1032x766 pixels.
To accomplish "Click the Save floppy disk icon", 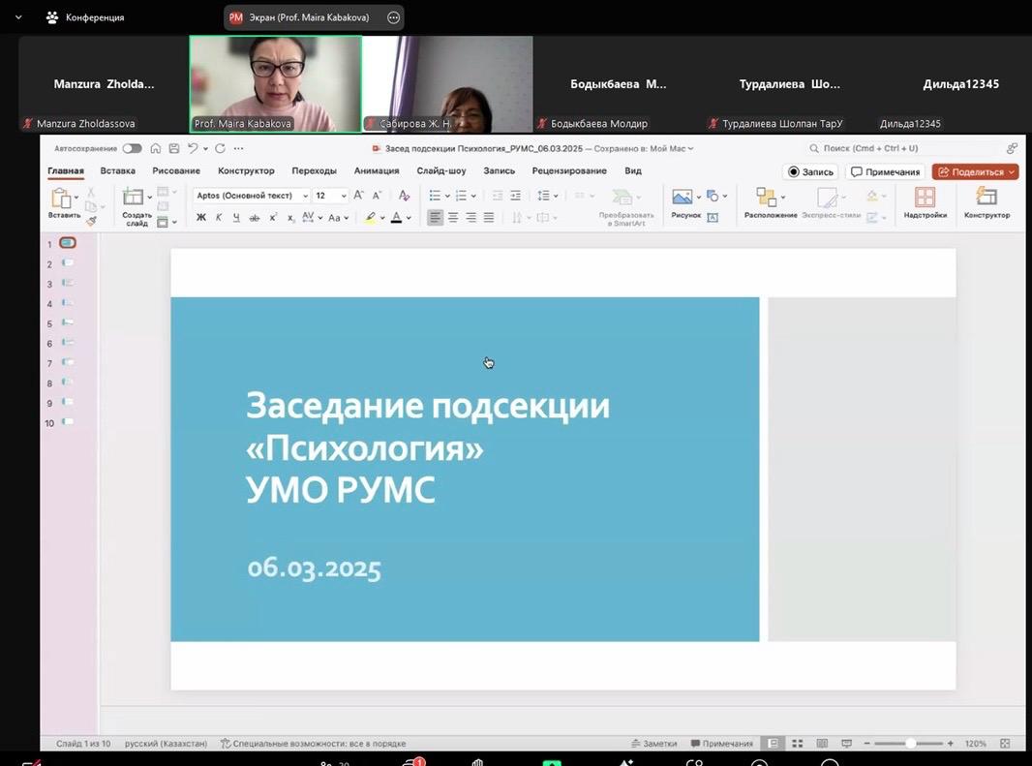I will pos(173,148).
